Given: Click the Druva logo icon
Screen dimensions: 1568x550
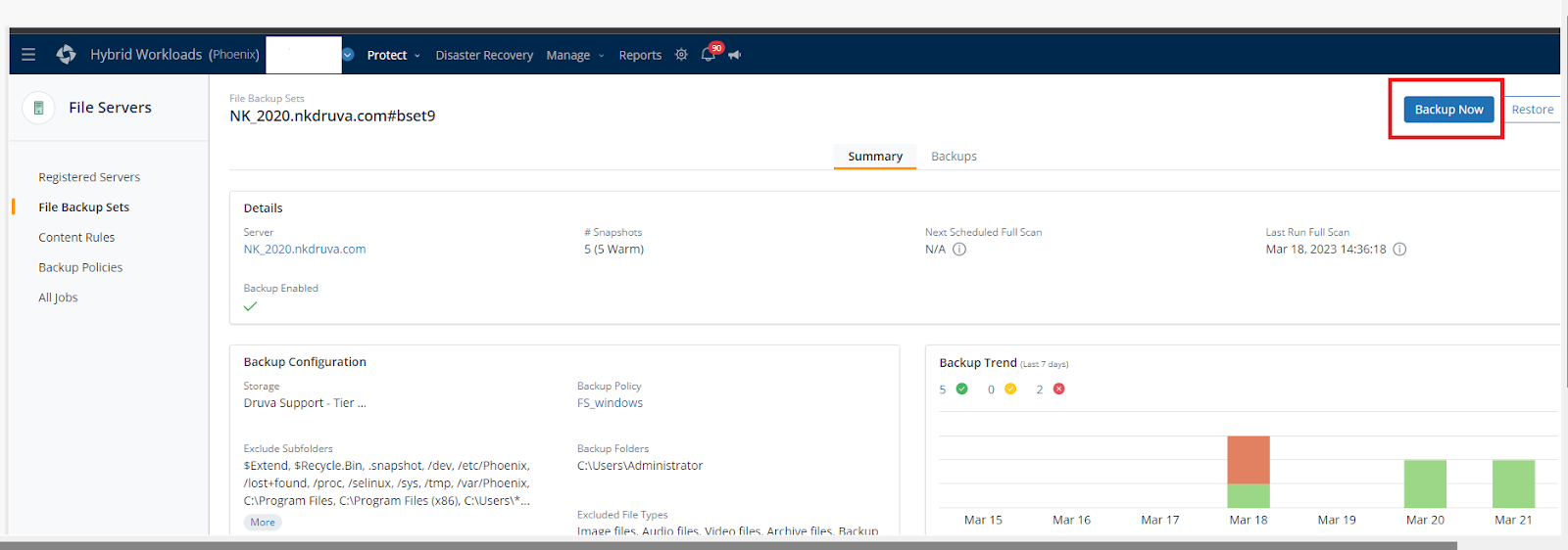Looking at the screenshot, I should click(66, 55).
